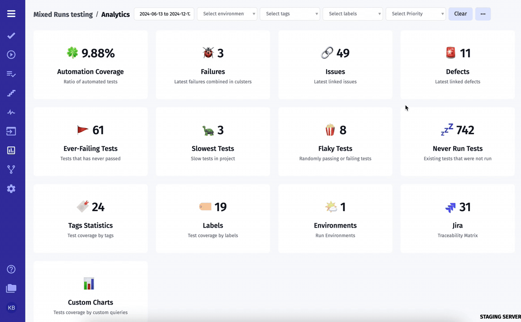
Task: Expand the Select Priority dropdown
Action: [416, 14]
